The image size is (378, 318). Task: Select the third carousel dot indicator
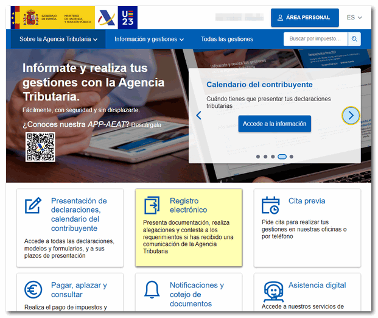pyautogui.click(x=273, y=157)
